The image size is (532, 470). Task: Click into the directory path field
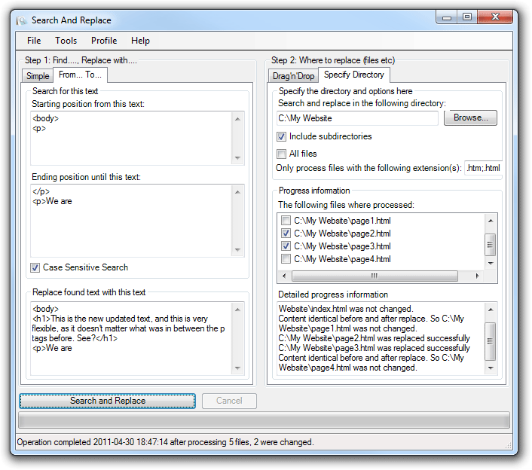click(x=356, y=118)
